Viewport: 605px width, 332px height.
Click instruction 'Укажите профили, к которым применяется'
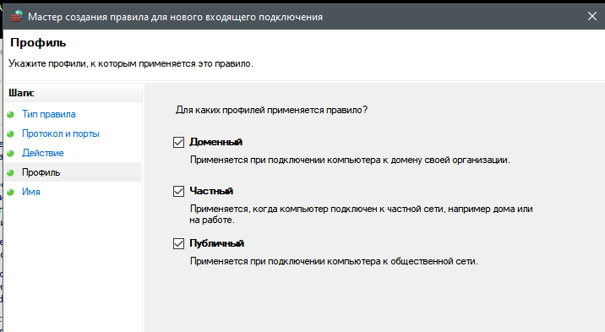coord(131,63)
